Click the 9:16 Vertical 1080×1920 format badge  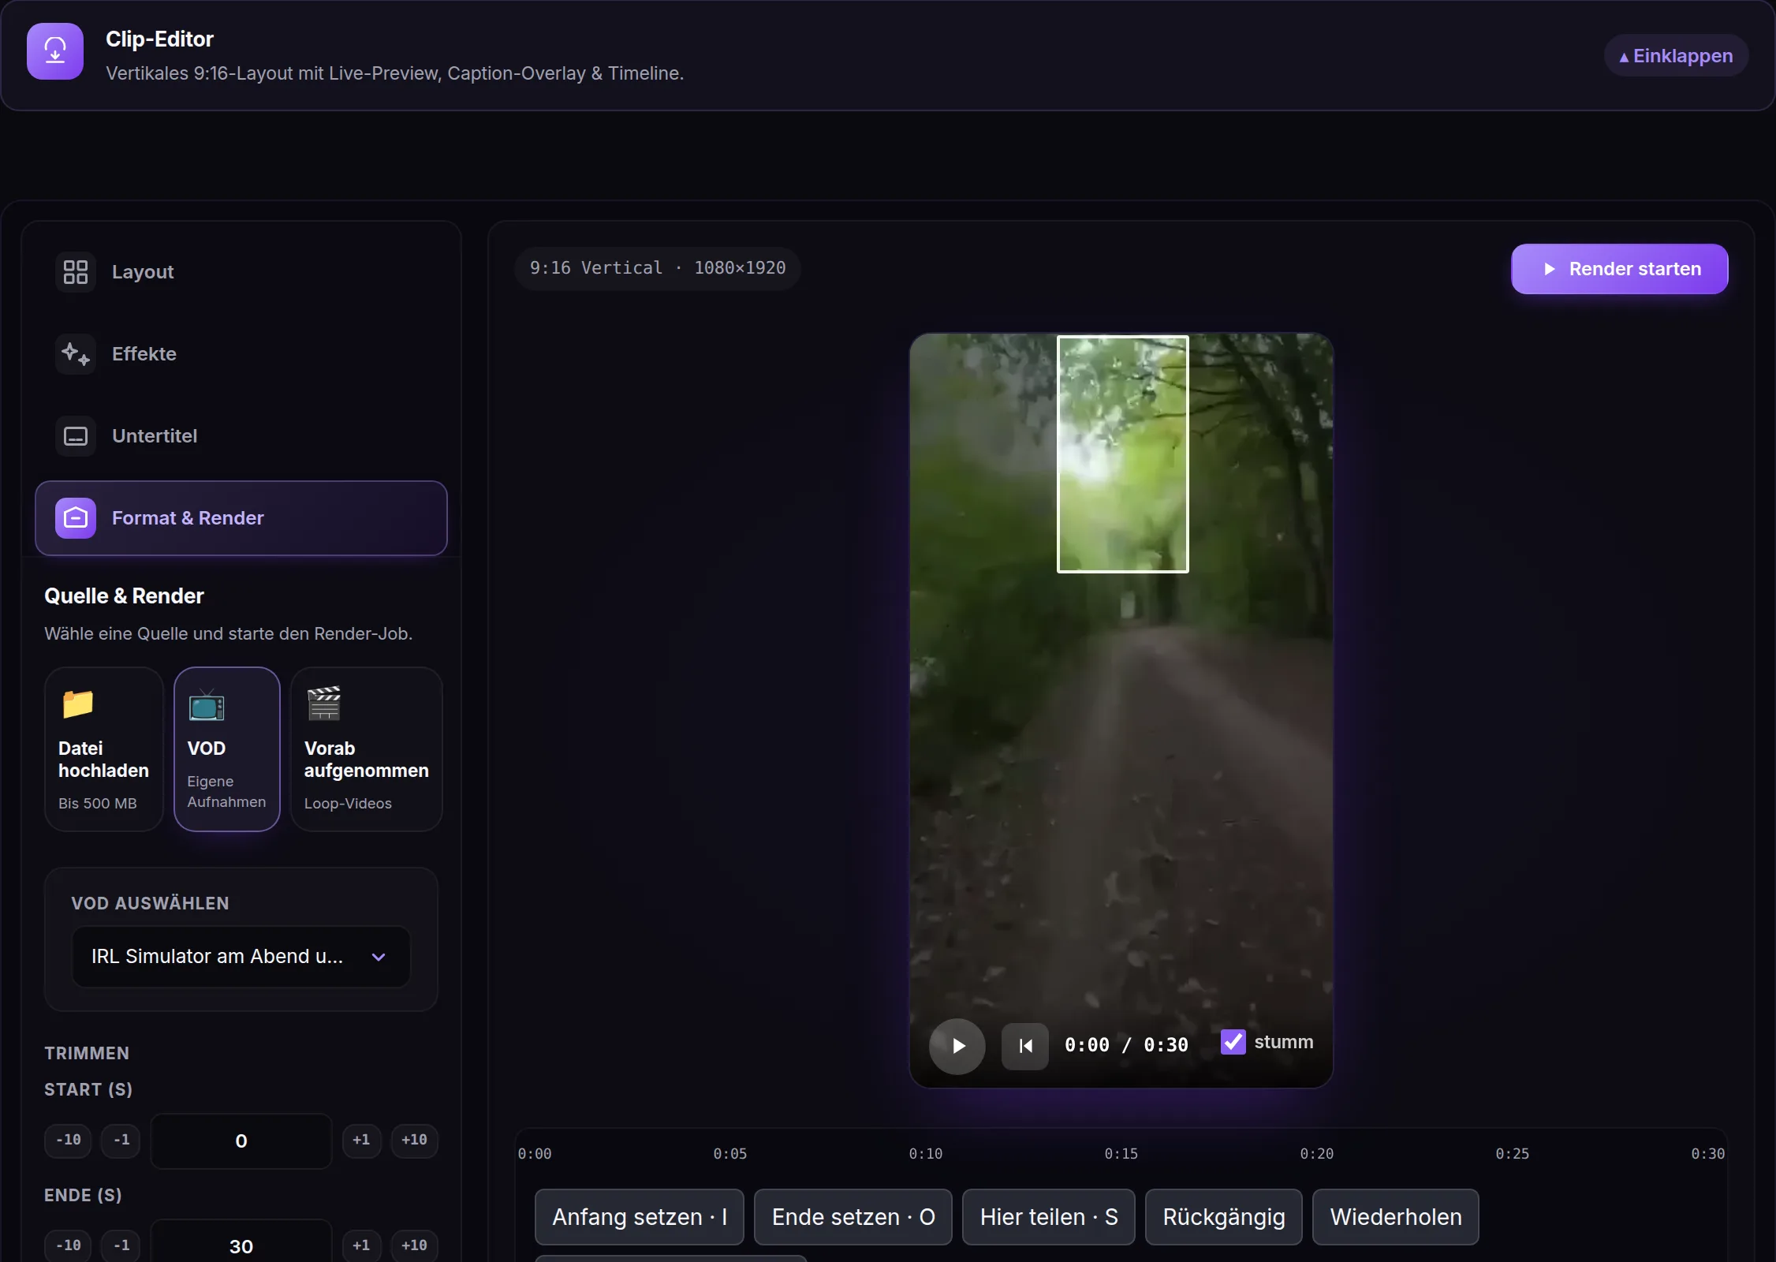pos(658,269)
